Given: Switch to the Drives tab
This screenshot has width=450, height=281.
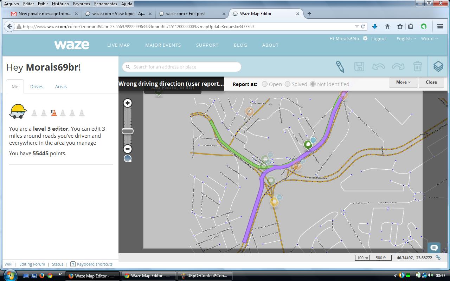Looking at the screenshot, I should (x=37, y=86).
